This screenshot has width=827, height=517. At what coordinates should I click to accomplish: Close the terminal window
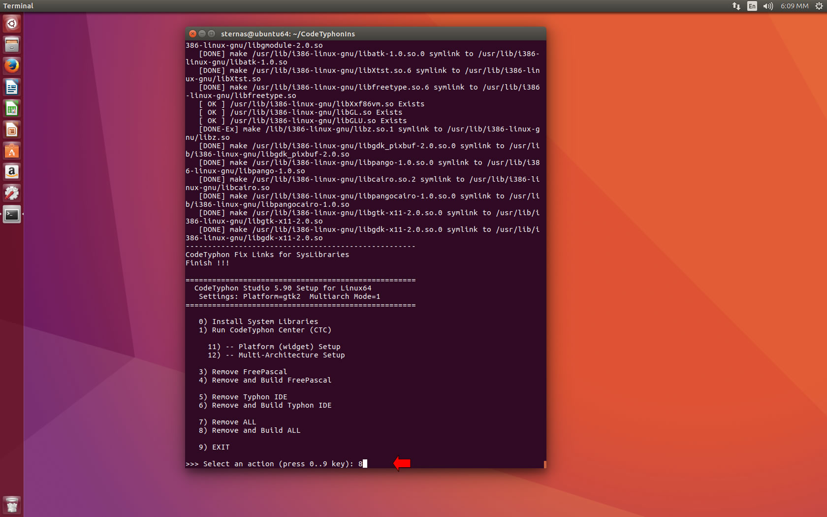pyautogui.click(x=193, y=33)
